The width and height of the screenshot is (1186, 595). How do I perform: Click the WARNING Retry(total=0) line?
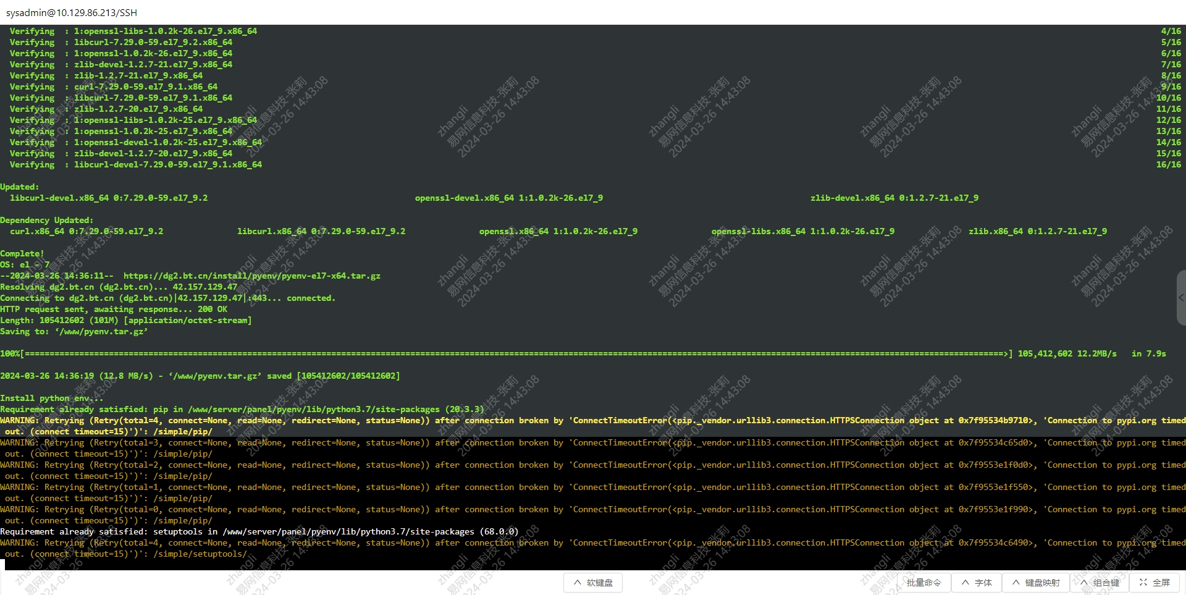(593, 515)
